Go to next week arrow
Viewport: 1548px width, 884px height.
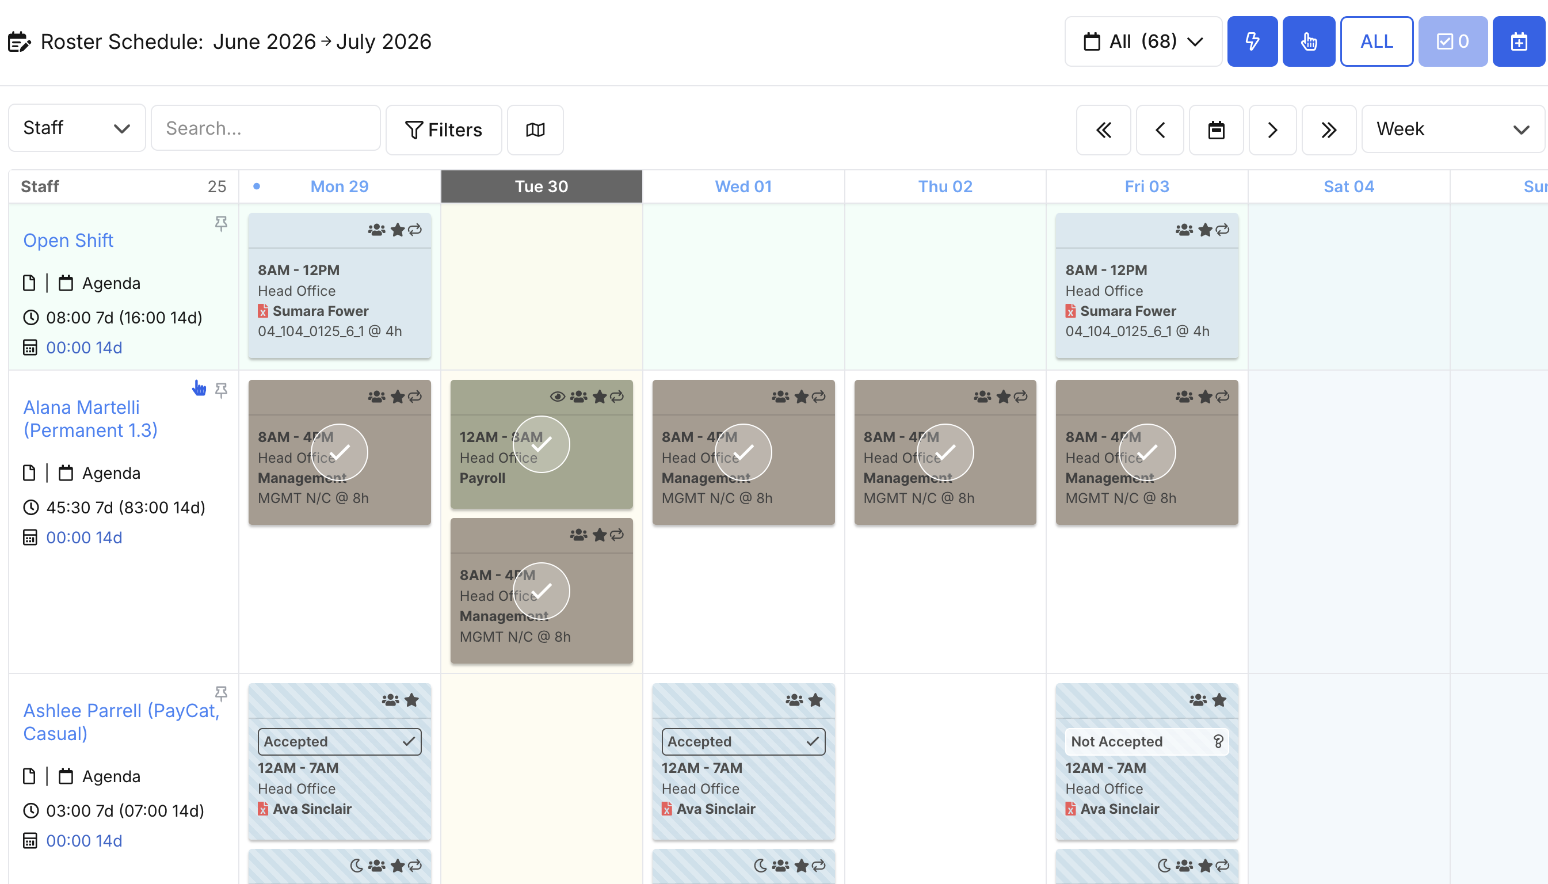pyautogui.click(x=1272, y=129)
